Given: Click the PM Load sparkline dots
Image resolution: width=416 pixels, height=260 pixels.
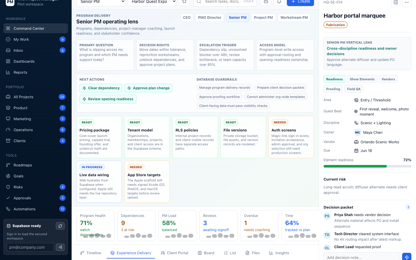Looking at the screenshot, I should coord(179,235).
